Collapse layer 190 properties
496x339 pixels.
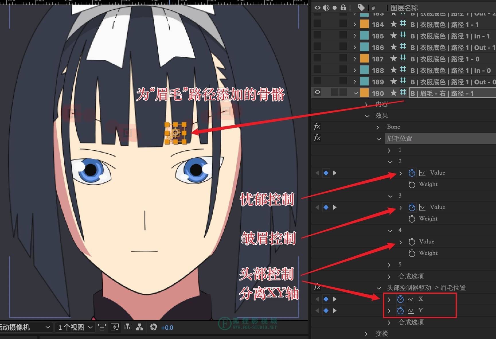[356, 93]
